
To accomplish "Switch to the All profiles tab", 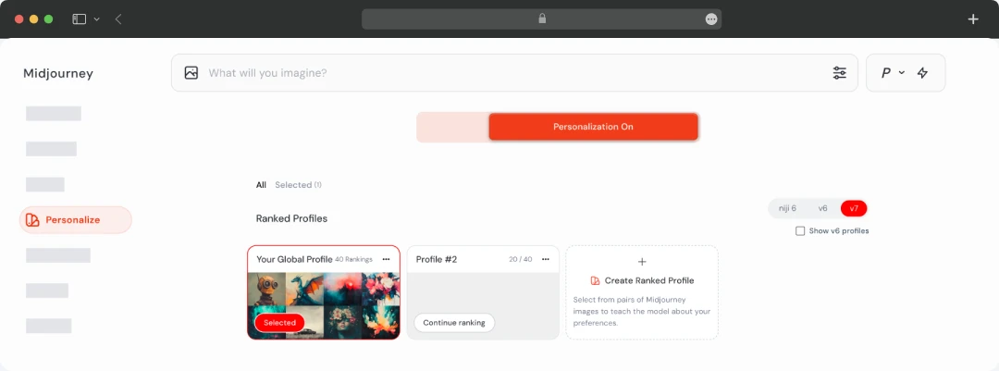I will tap(261, 185).
